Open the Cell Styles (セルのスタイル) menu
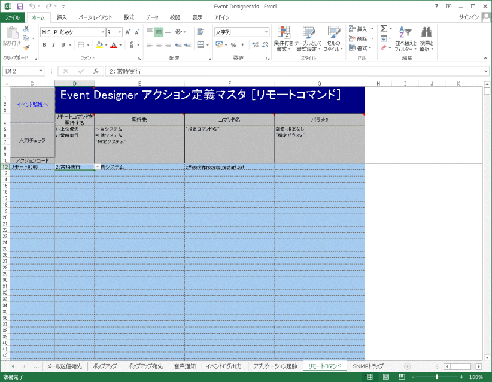 tap(333, 38)
